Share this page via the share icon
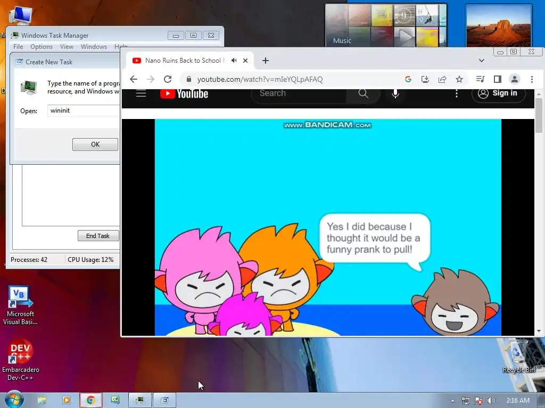Image resolution: width=545 pixels, height=408 pixels. point(442,79)
